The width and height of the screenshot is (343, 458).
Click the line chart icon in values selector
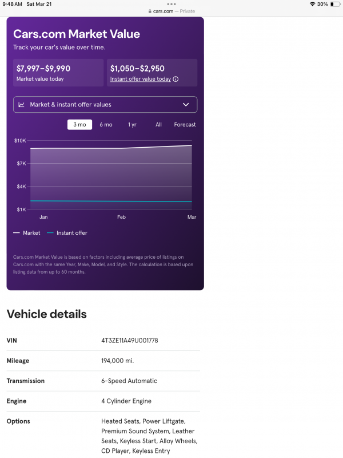(21, 105)
